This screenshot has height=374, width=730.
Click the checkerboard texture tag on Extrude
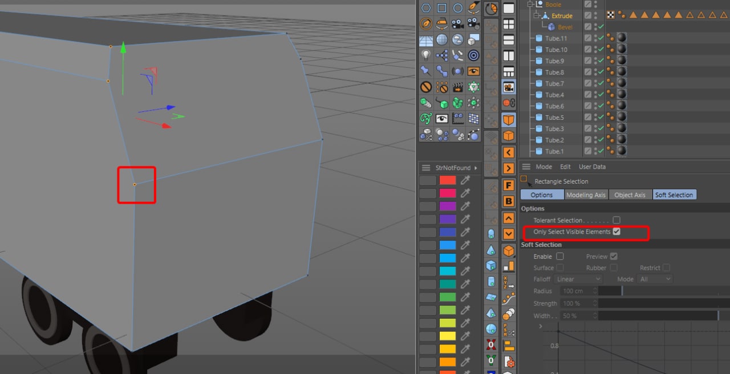[611, 15]
